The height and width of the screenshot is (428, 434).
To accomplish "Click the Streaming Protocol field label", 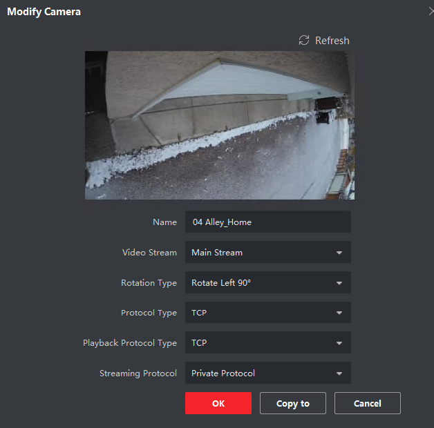I will (138, 373).
